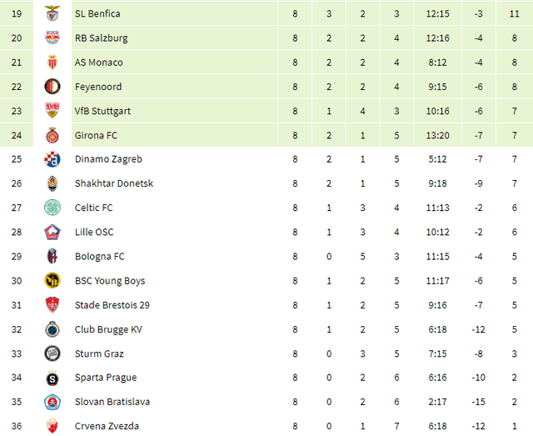The height and width of the screenshot is (436, 533).
Task: Click the VfB Stuttgart crest
Action: coord(52,111)
